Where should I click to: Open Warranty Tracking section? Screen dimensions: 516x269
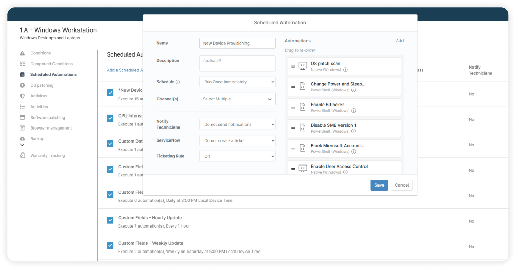click(48, 155)
